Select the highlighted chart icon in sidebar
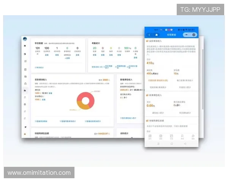This screenshot has width=228, height=182. coord(25,90)
